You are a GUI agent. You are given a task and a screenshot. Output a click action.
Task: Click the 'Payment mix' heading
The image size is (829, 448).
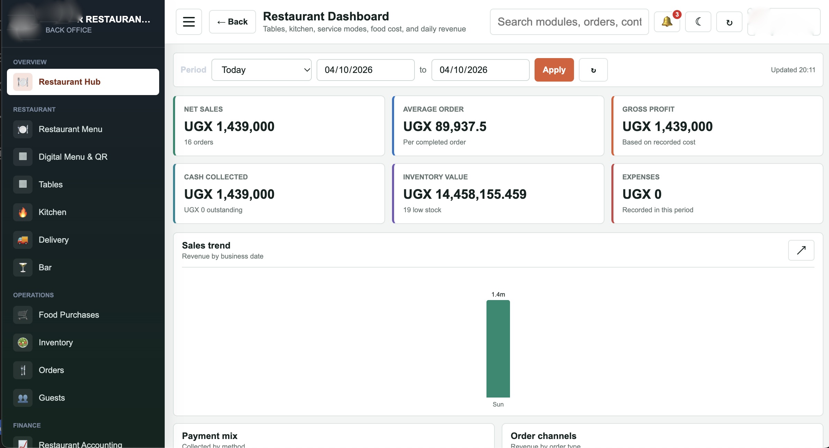point(210,436)
